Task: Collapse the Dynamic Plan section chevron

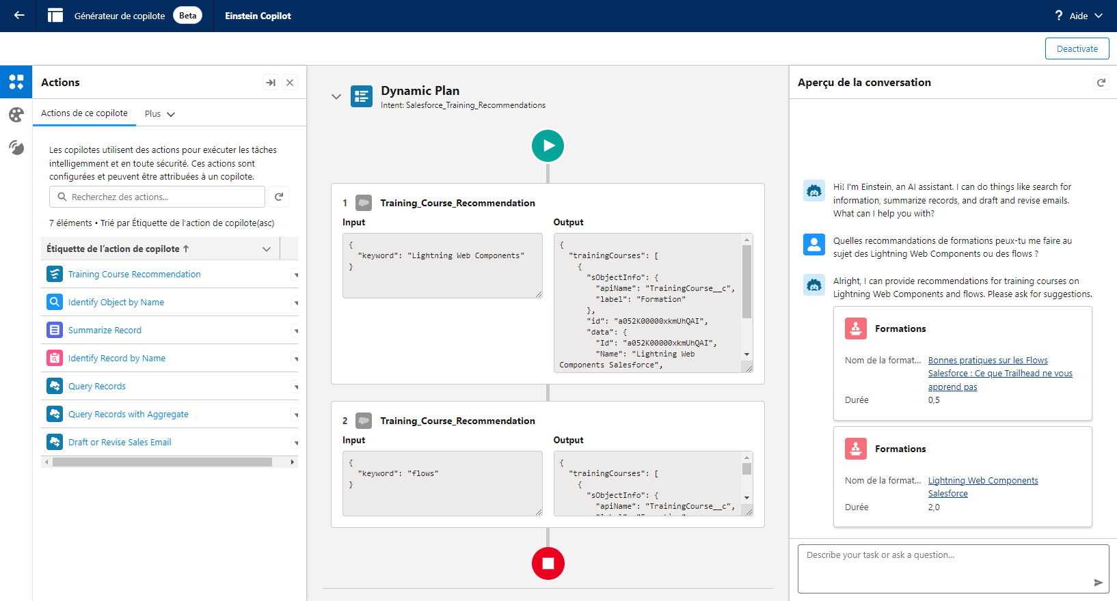Action: coord(336,96)
